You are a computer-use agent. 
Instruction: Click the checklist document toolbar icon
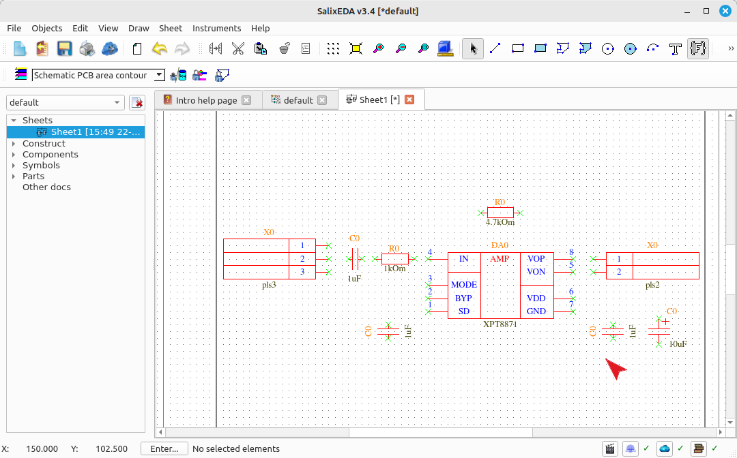[306, 48]
